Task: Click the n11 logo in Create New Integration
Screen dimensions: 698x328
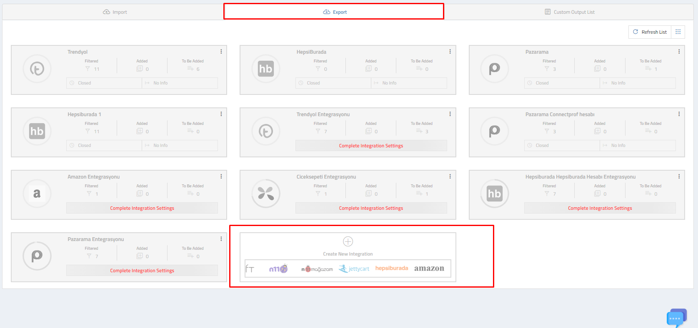Action: [x=278, y=269]
